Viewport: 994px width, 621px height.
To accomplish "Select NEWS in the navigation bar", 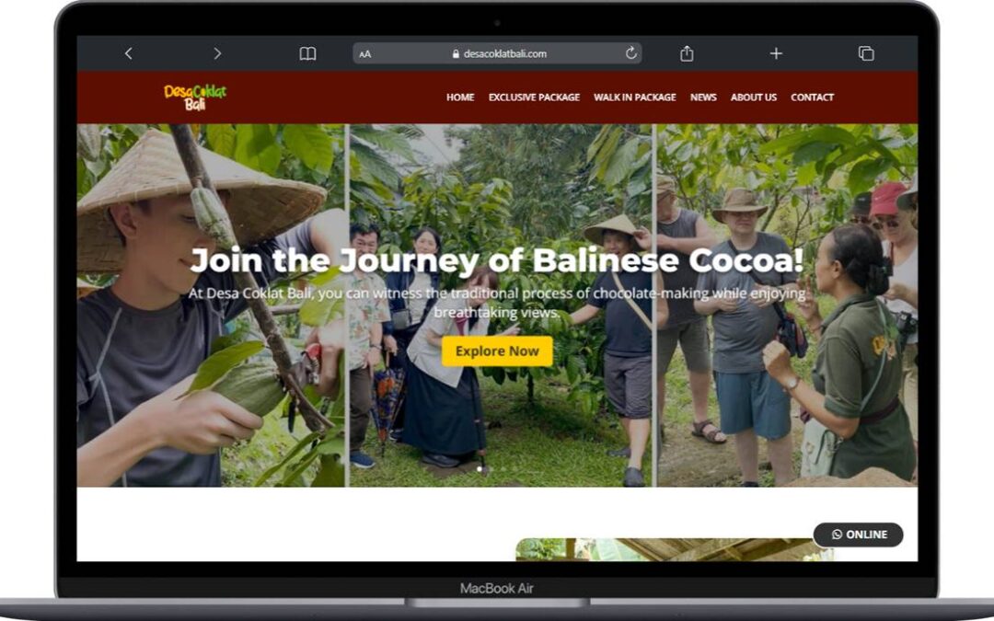I will [x=703, y=98].
